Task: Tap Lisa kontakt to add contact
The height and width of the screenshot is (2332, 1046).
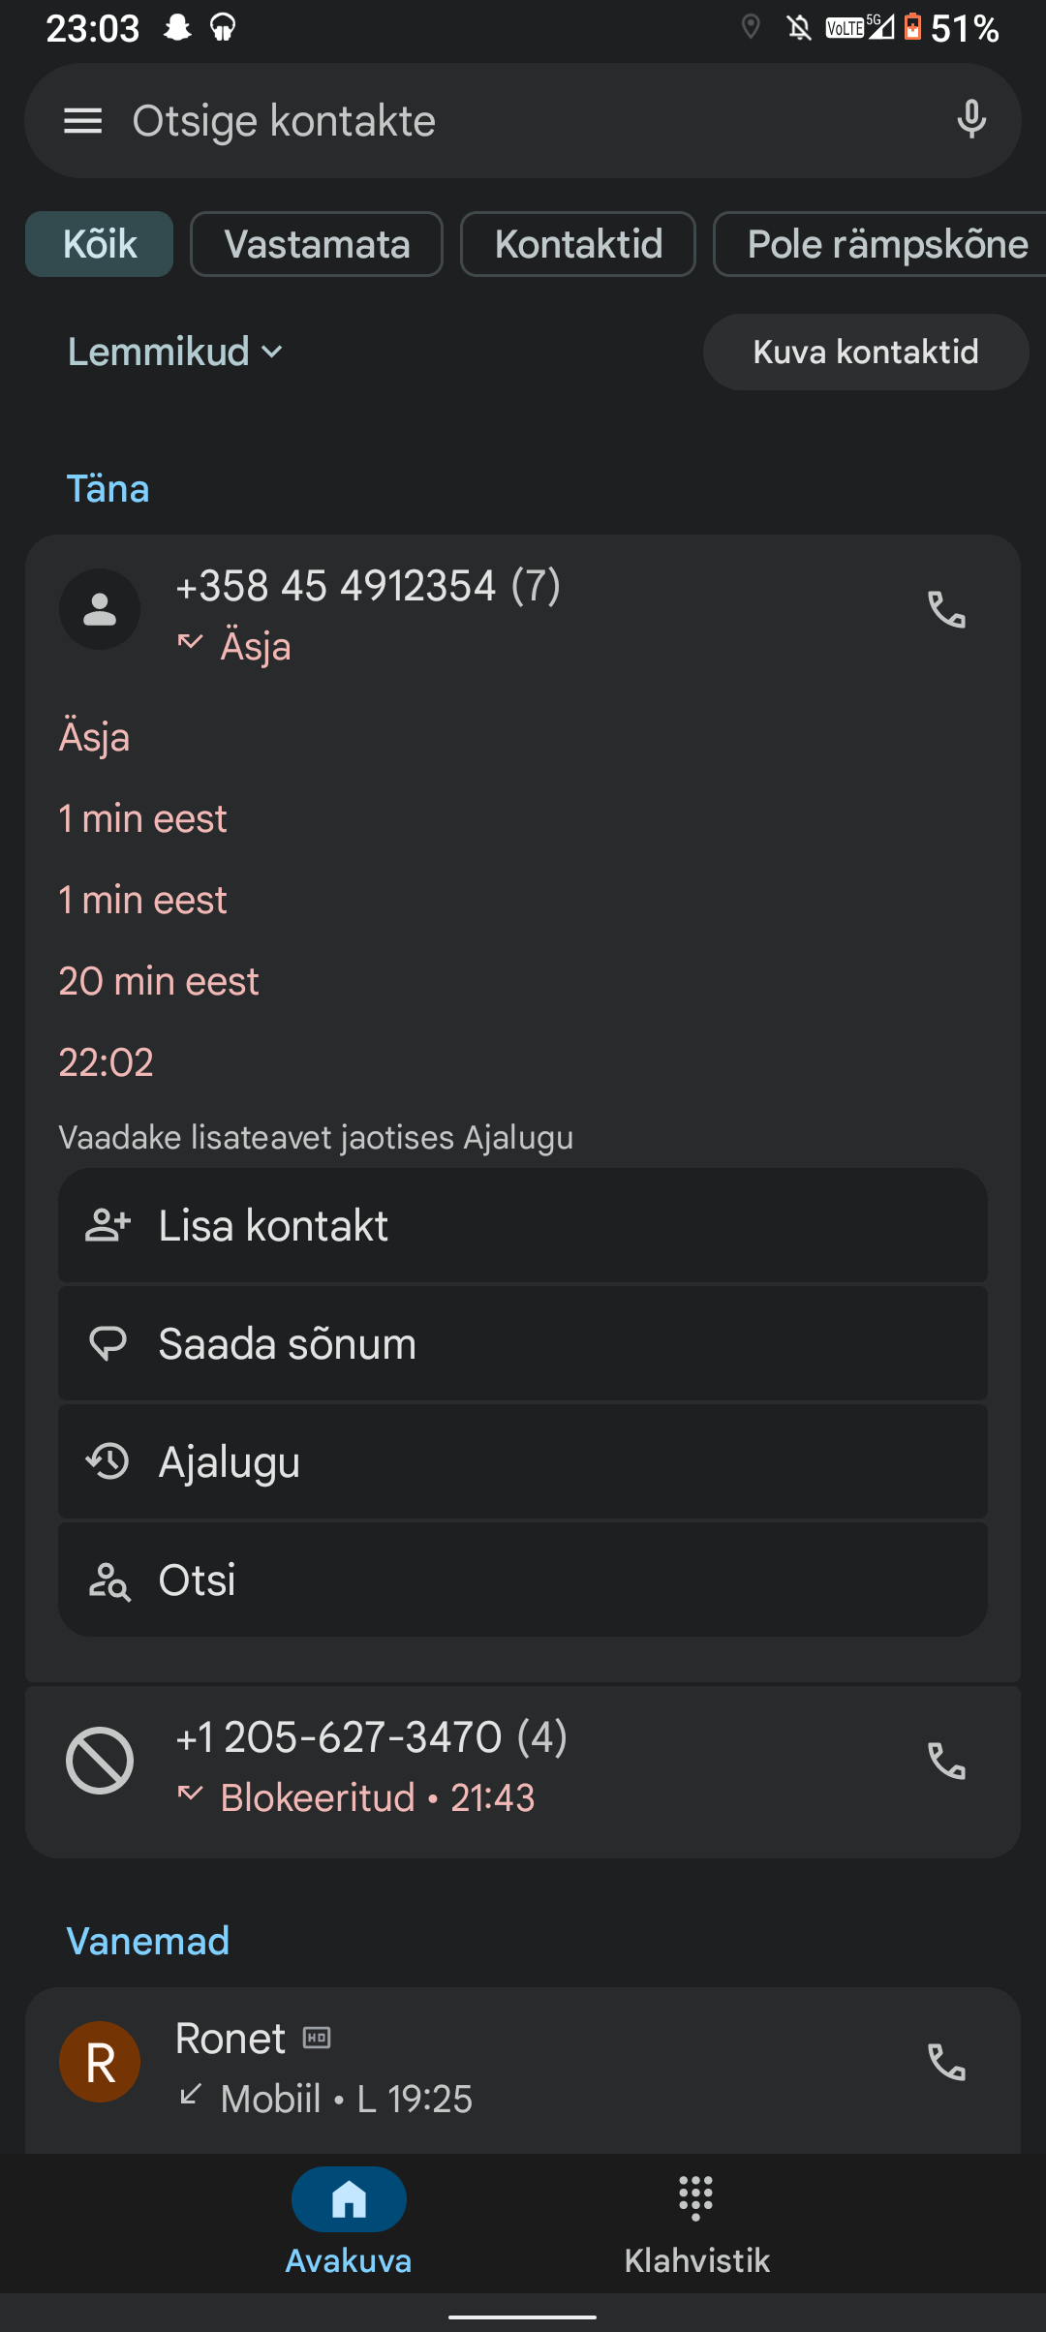Action: pyautogui.click(x=523, y=1226)
